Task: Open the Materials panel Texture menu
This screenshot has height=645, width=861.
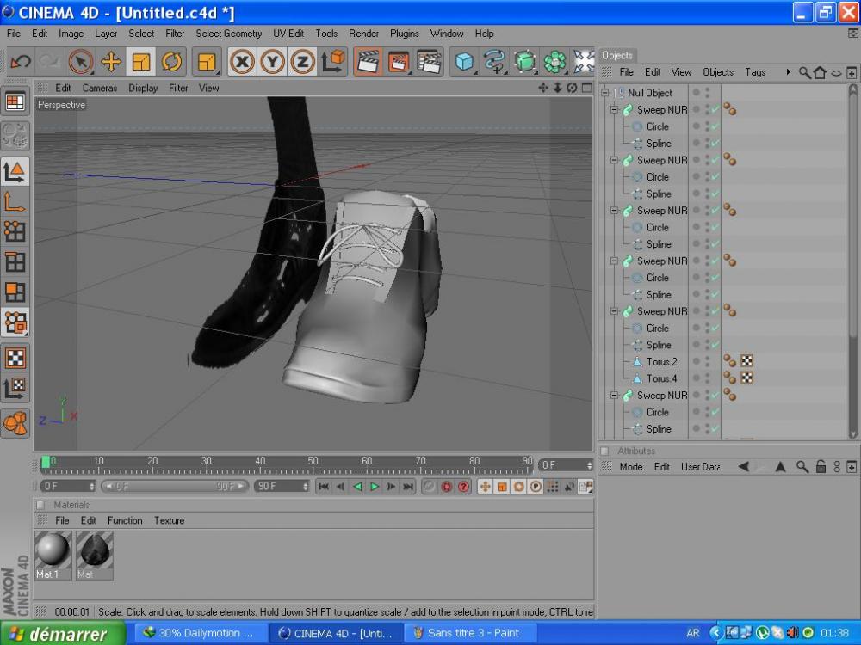Action: click(x=169, y=520)
